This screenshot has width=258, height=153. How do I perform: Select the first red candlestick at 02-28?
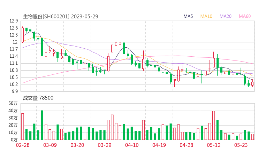click(x=23, y=35)
